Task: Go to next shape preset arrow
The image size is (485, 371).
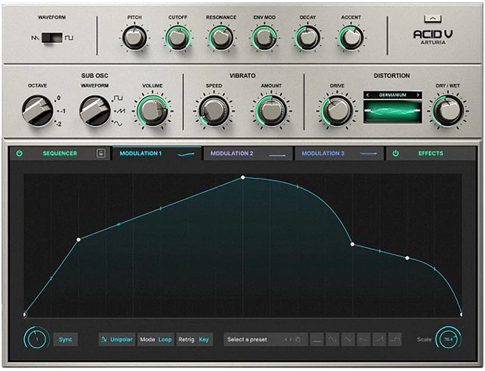Action: coord(291,340)
